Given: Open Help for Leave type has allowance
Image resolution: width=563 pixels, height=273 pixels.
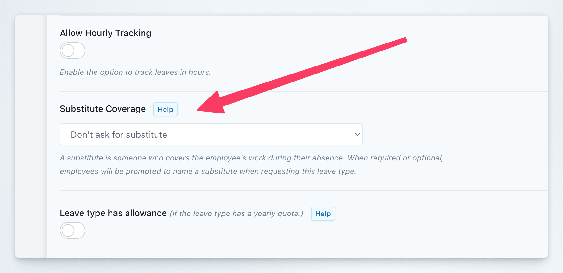Looking at the screenshot, I should (x=323, y=214).
